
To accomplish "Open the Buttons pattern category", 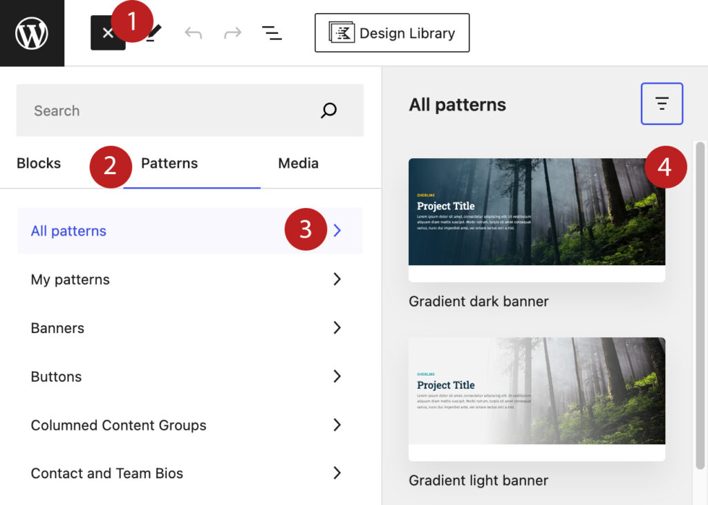I will [x=189, y=377].
